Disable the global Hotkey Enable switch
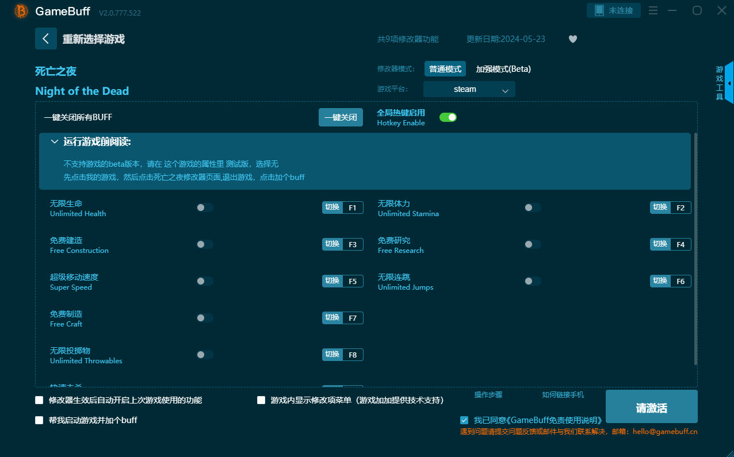Screen dimensions: 734x457 pyautogui.click(x=448, y=117)
